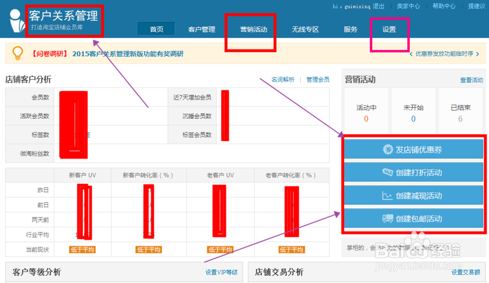The width and height of the screenshot is (489, 283).
Task: Open the 首页 navigation tab
Action: [x=156, y=29]
